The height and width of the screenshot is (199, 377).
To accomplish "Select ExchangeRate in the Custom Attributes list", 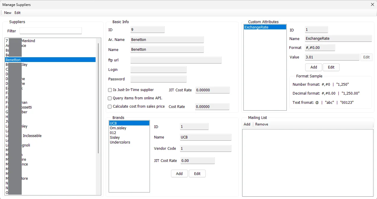I will point(265,27).
